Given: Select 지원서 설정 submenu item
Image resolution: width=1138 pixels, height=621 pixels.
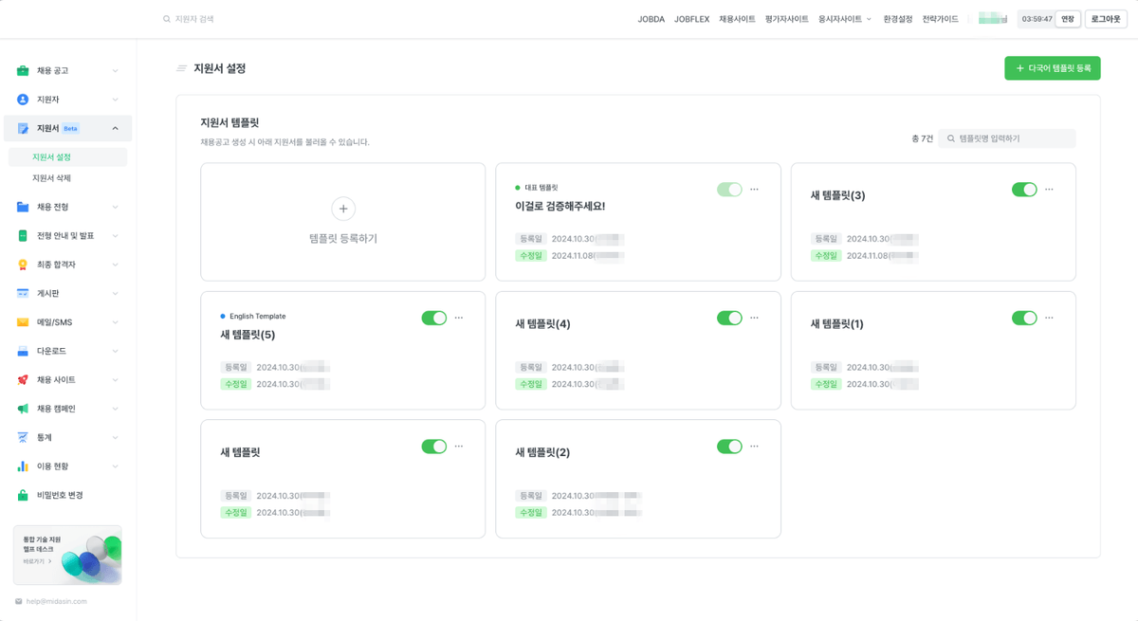Looking at the screenshot, I should 66,157.
